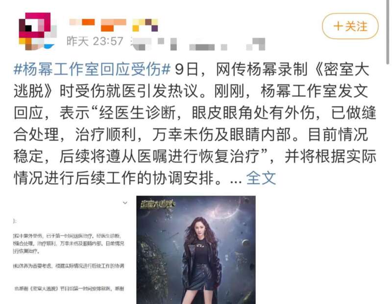392x304 pixels.
Task: Click the 密室大逃脱 logo on the poster
Action: 157,204
